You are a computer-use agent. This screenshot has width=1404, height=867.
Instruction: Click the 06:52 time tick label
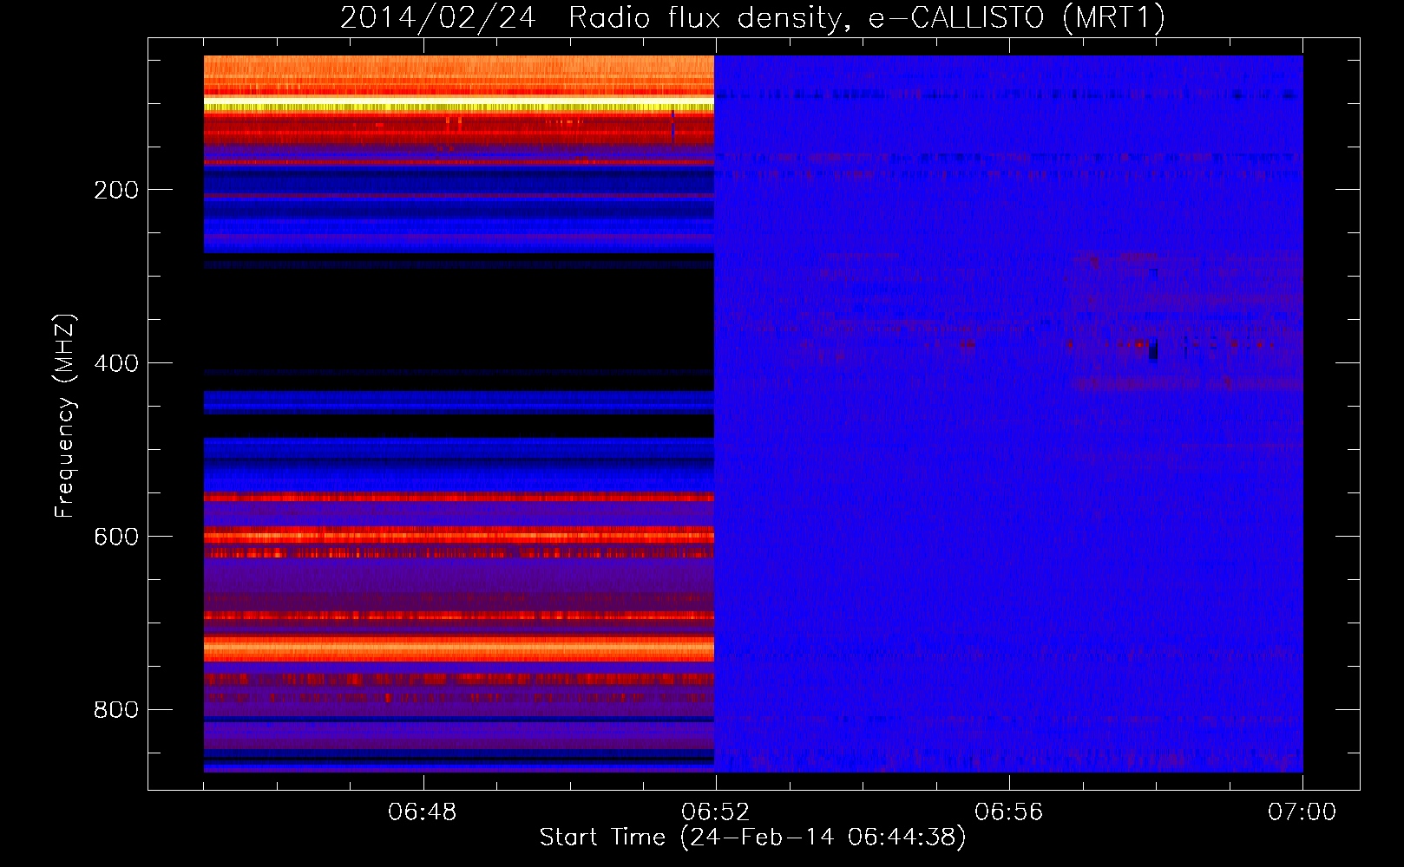pos(716,812)
